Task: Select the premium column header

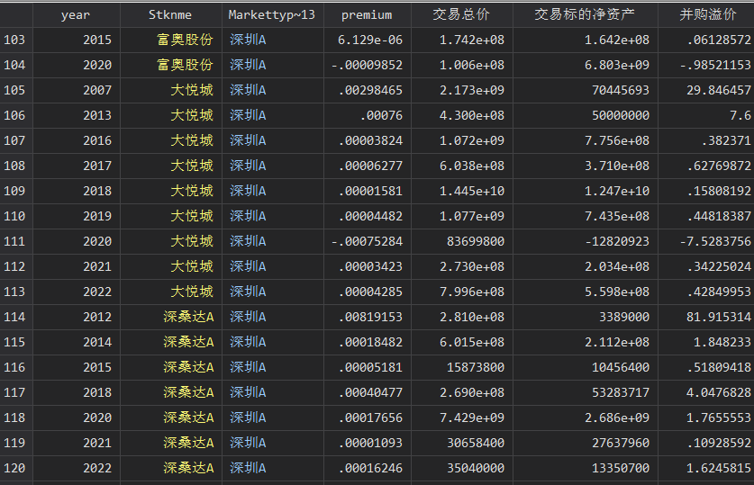Action: pyautogui.click(x=368, y=15)
